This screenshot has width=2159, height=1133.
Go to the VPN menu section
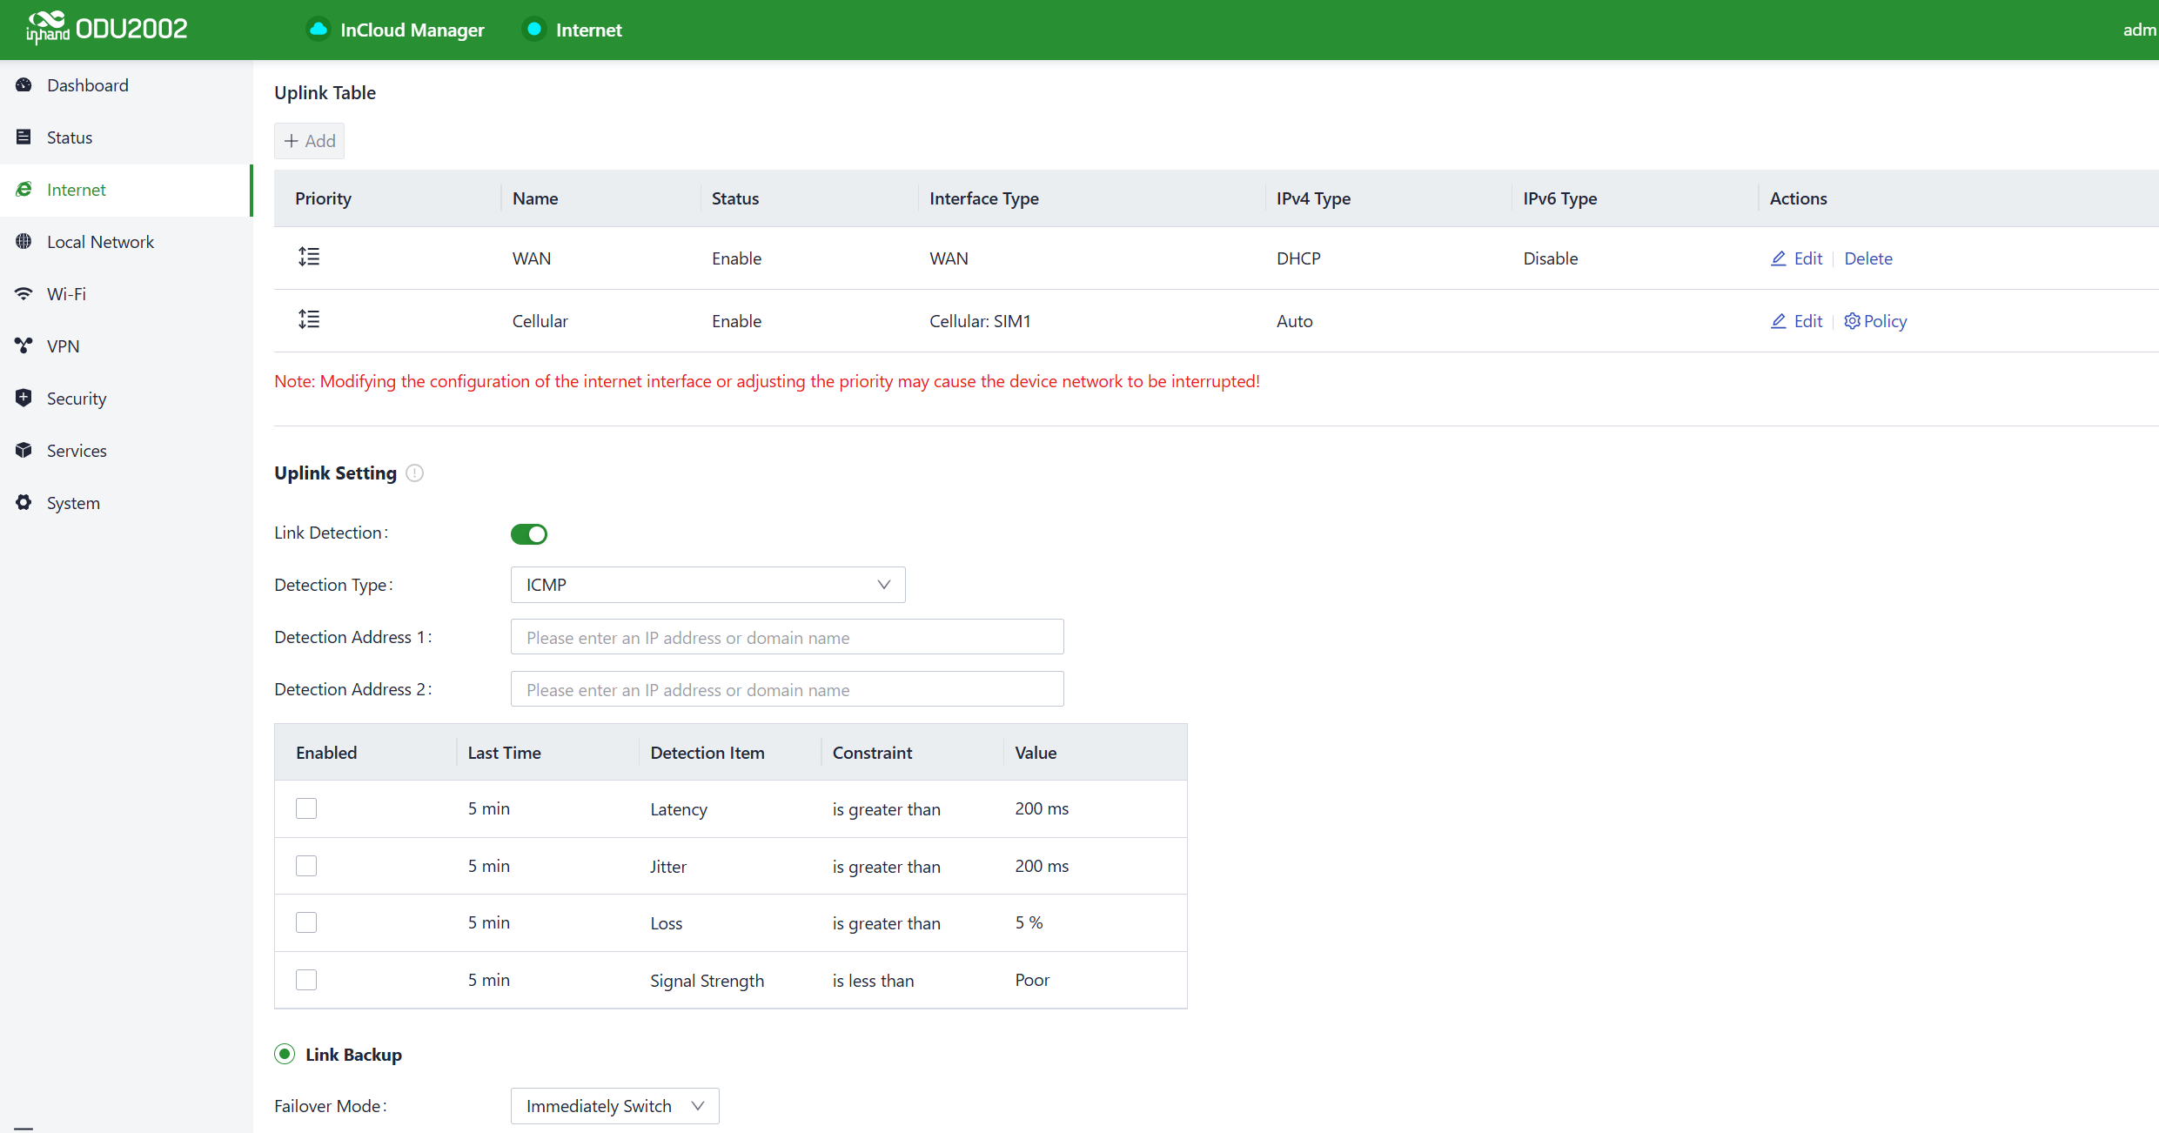(63, 346)
